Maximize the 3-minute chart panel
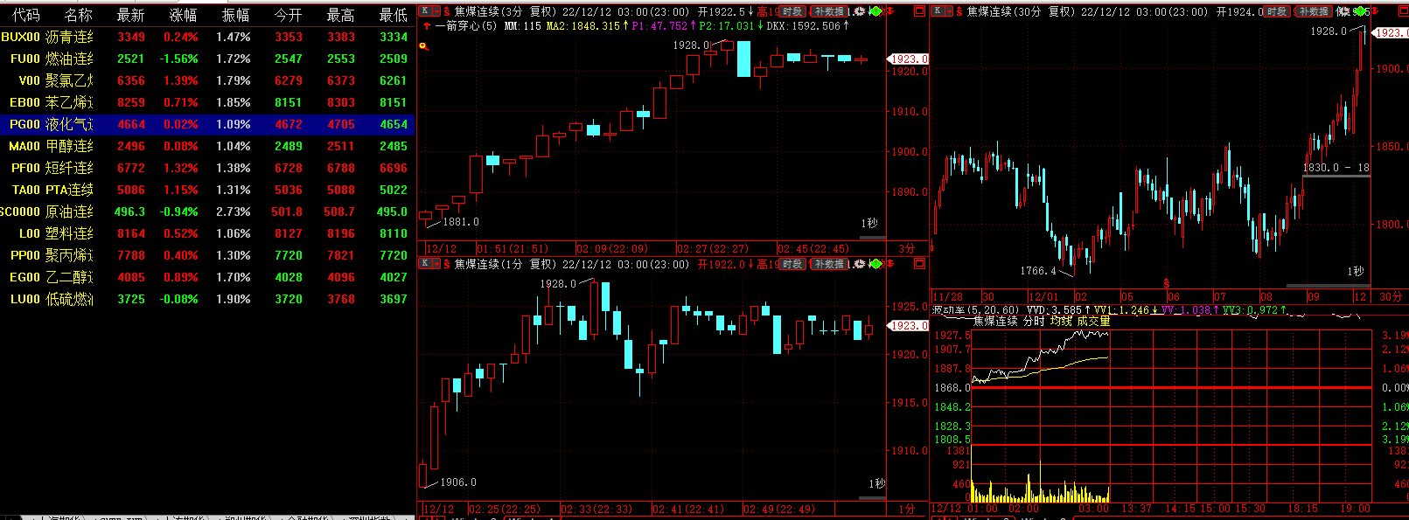 point(919,11)
